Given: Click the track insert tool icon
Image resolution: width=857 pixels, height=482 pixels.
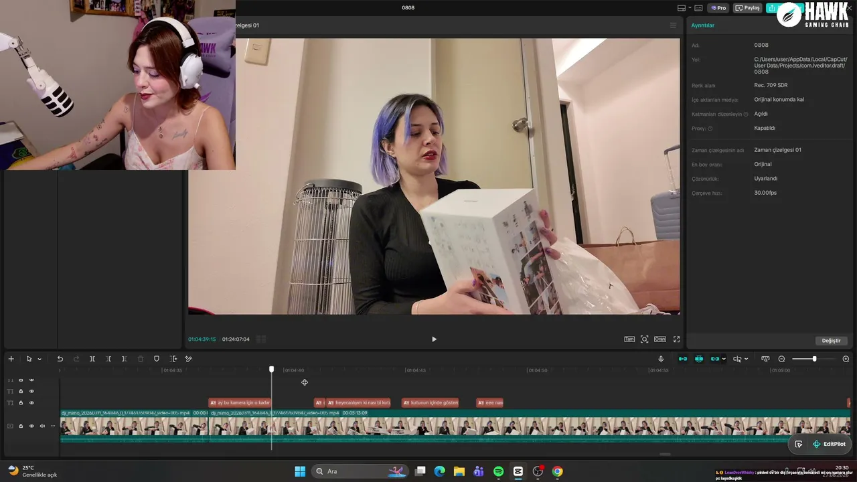Looking at the screenshot, I should [173, 359].
